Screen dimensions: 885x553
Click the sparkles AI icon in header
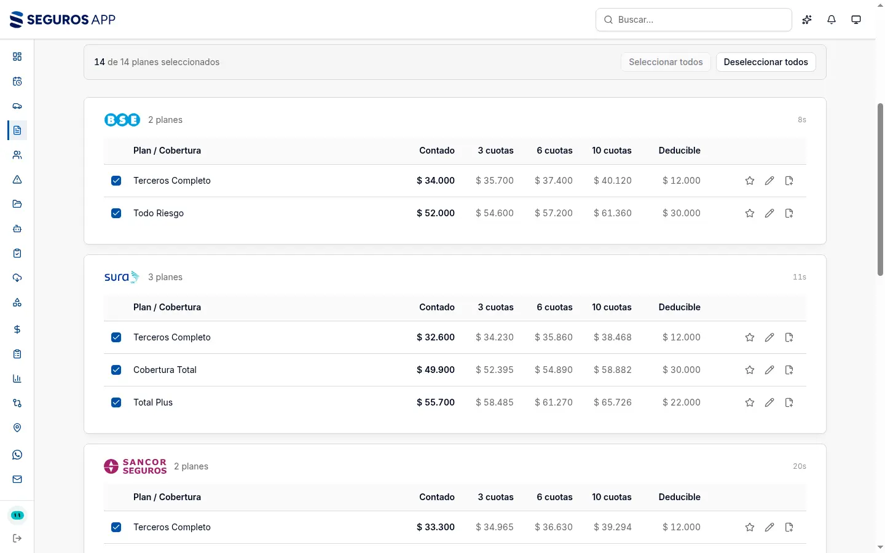click(x=807, y=20)
